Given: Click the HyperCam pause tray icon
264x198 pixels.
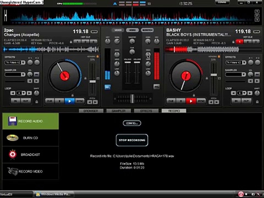Looking at the screenshot, I should tap(241, 194).
